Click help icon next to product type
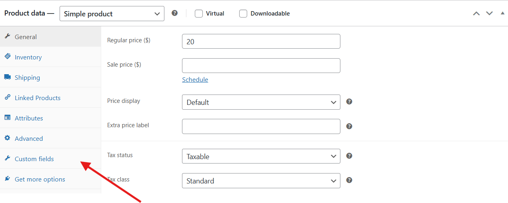This screenshot has width=508, height=203. pyautogui.click(x=174, y=13)
